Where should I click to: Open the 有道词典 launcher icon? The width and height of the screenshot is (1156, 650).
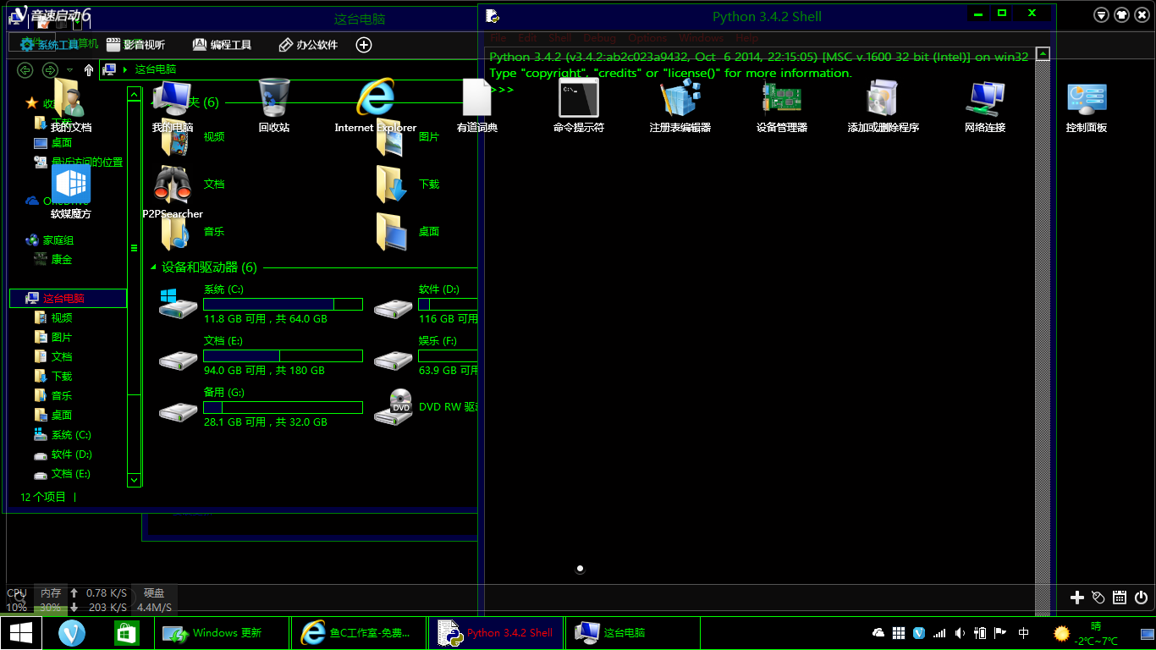tap(477, 106)
